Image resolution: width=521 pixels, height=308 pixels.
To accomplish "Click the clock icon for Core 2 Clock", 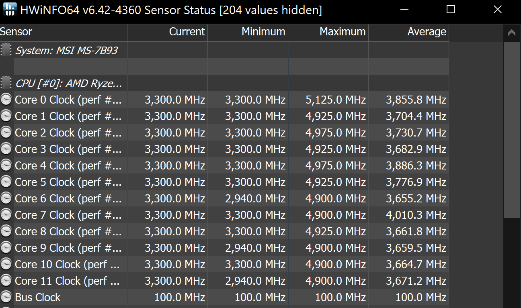I will pyautogui.click(x=6, y=133).
